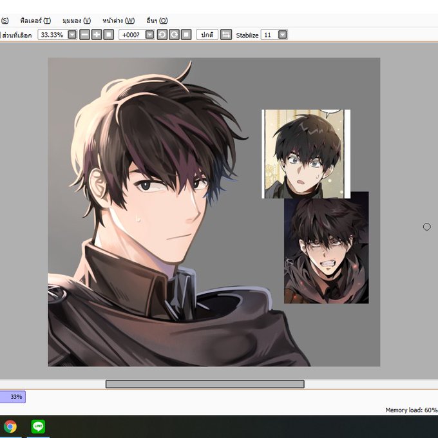Rotate canvas counter-clockwise
The image size is (438, 438).
[162, 35]
